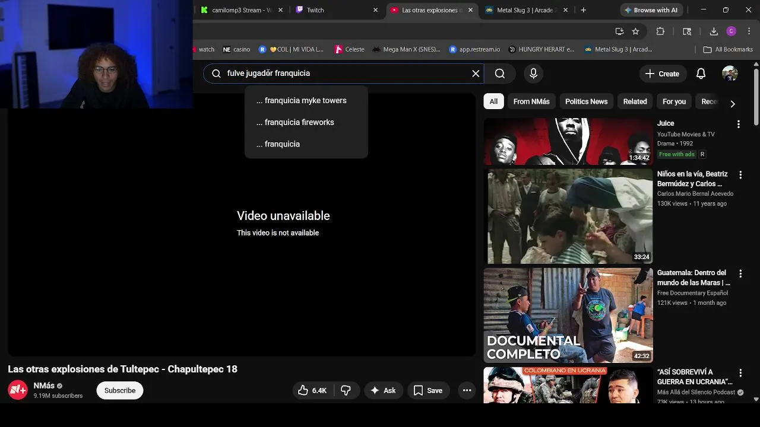Click the YouTube search magnifier button

click(500, 74)
